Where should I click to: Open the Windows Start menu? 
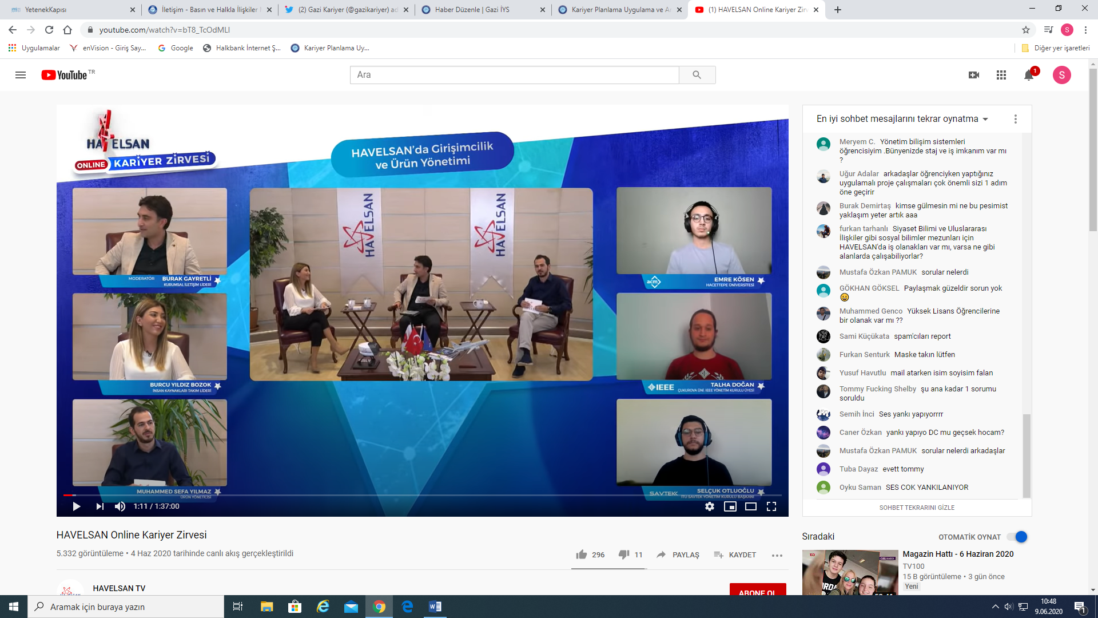pos(14,607)
